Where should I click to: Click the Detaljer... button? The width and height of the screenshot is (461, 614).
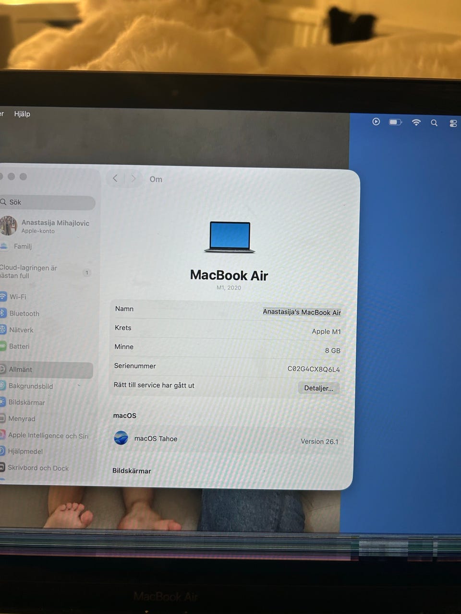tap(318, 388)
